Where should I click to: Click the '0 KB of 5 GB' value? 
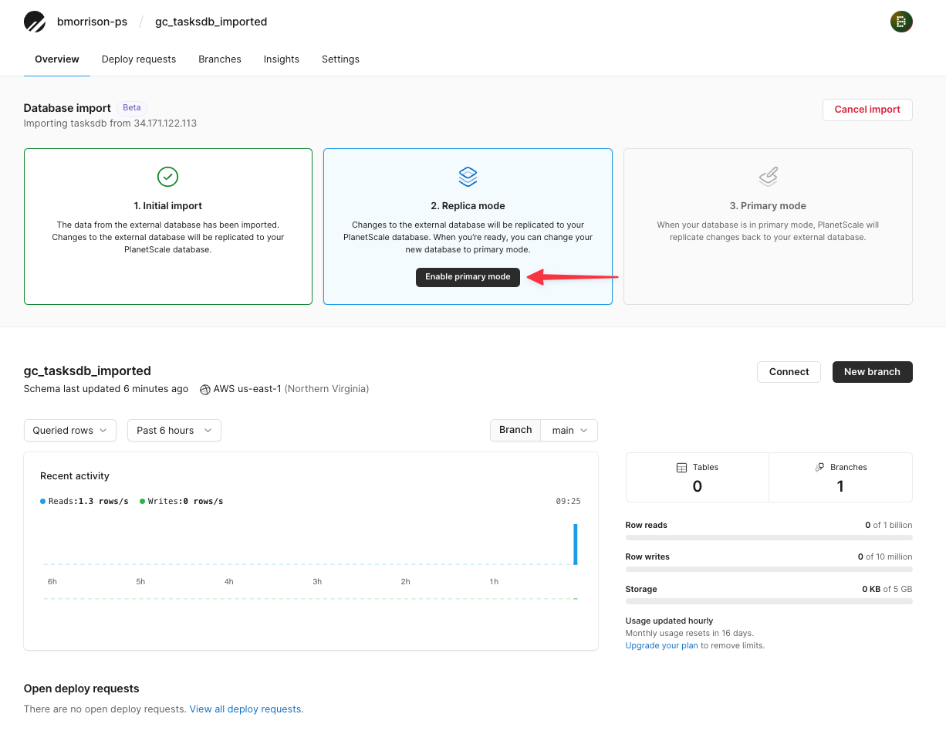point(887,590)
